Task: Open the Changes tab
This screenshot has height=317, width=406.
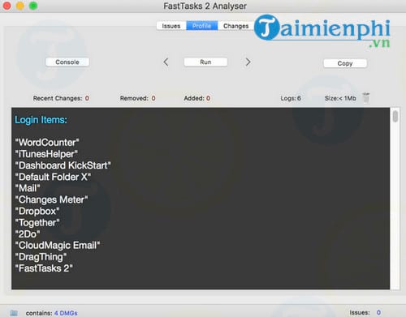Action: tap(235, 26)
